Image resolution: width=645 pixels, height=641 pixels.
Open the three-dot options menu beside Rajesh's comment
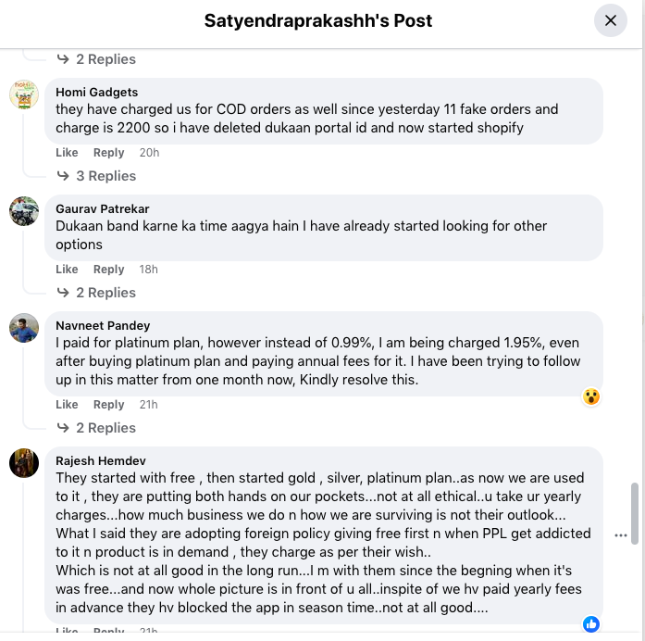[x=620, y=535]
